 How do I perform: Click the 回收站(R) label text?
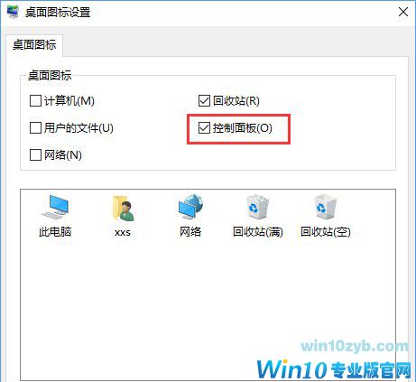pos(236,100)
